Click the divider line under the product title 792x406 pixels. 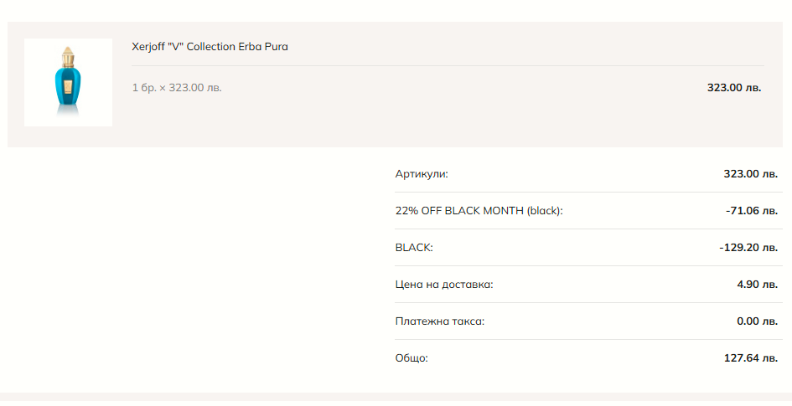(x=448, y=65)
